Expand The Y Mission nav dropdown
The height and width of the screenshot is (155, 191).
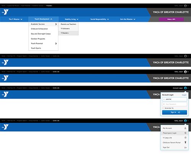[16, 19]
